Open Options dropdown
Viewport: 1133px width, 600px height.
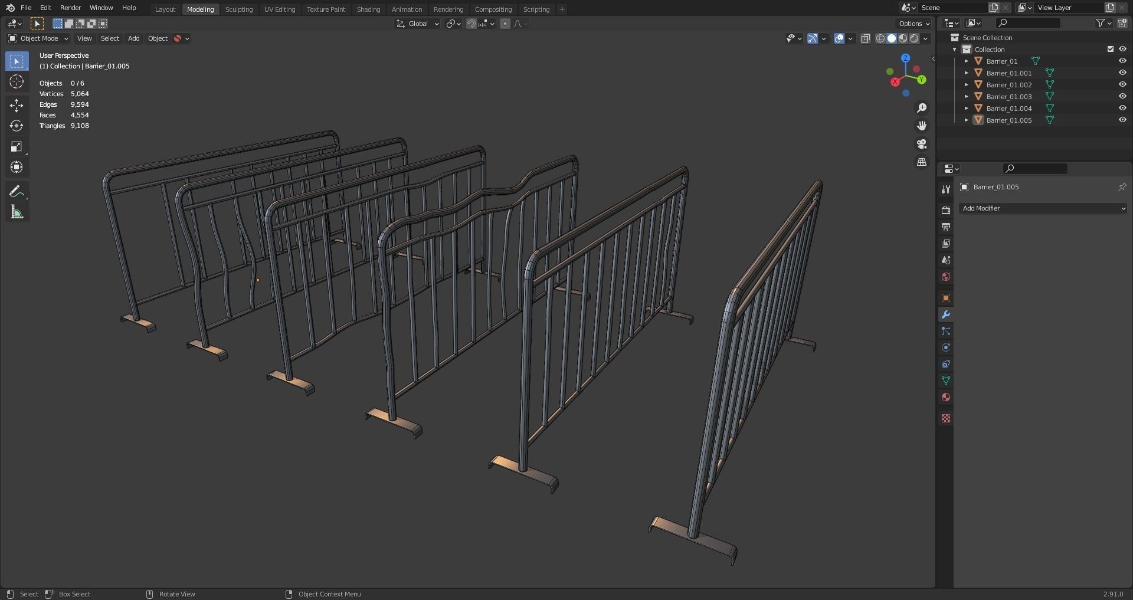[x=914, y=24]
